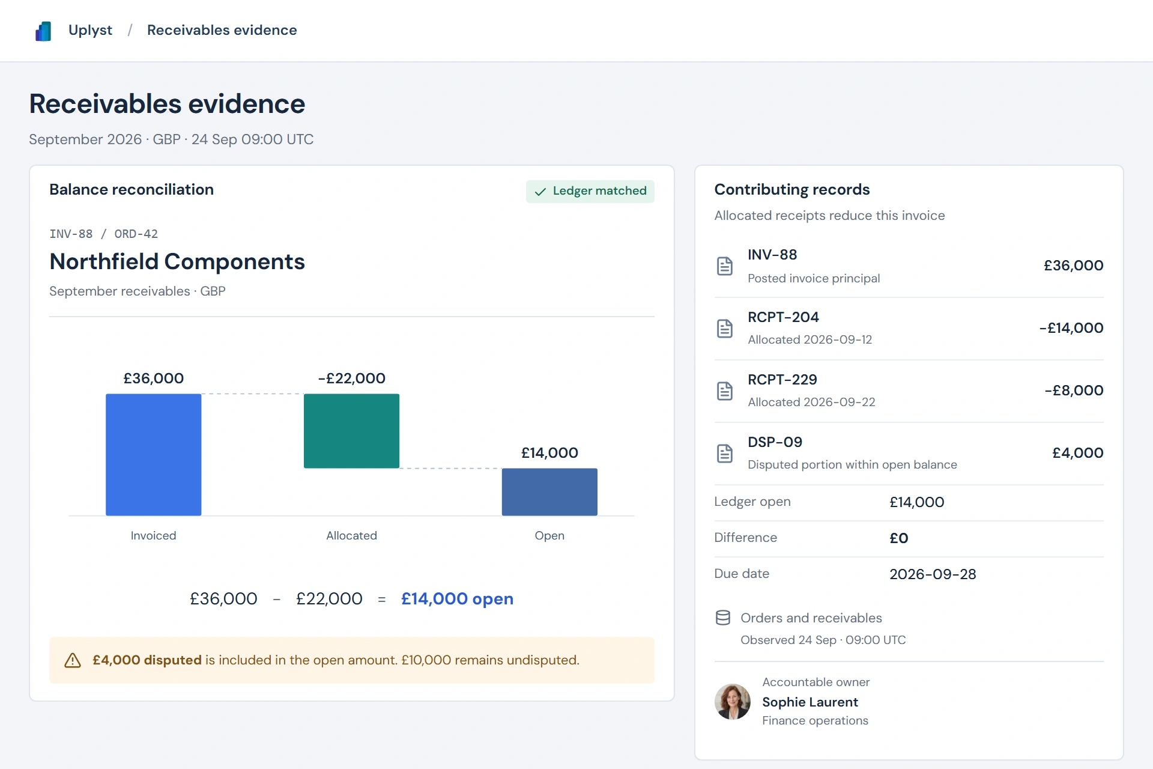
Task: Open the Uplyst breadcrumb link
Action: point(90,30)
